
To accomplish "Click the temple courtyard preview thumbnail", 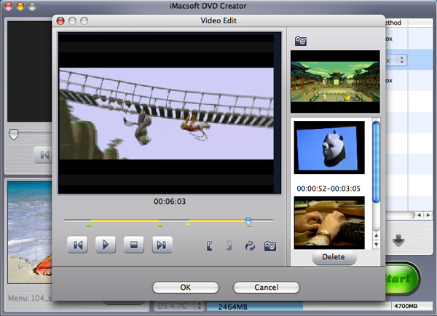I will point(335,82).
